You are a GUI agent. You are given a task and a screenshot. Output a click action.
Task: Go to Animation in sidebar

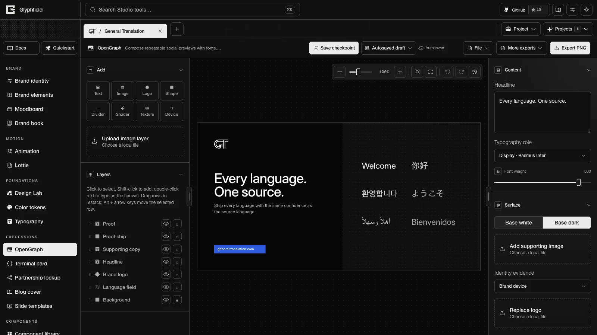pos(40,151)
